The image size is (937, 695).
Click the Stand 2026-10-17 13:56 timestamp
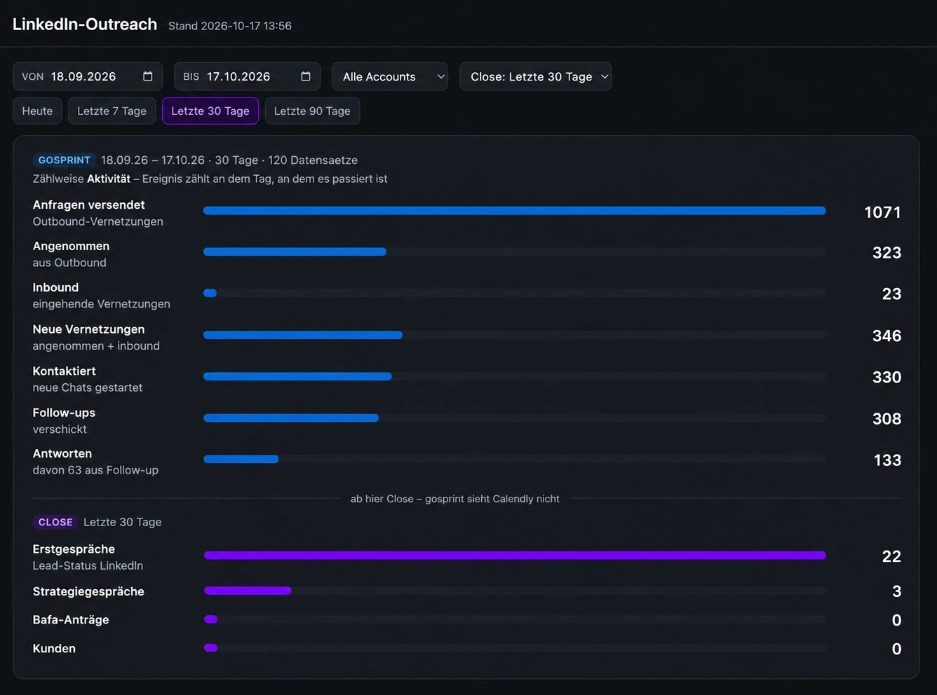point(230,26)
